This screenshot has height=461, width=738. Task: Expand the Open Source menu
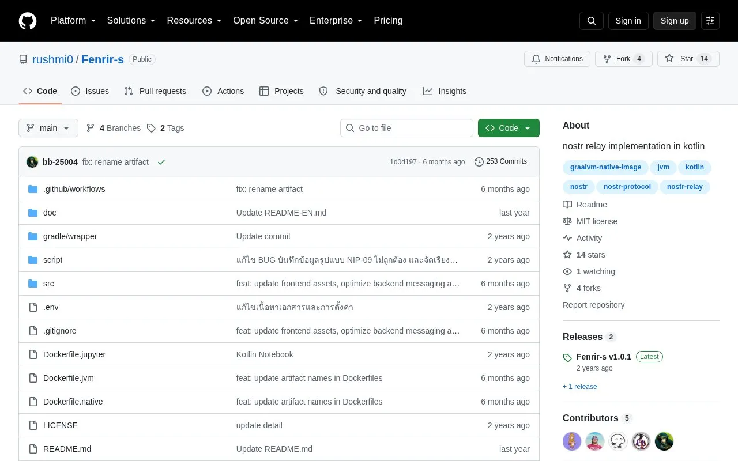coord(266,21)
